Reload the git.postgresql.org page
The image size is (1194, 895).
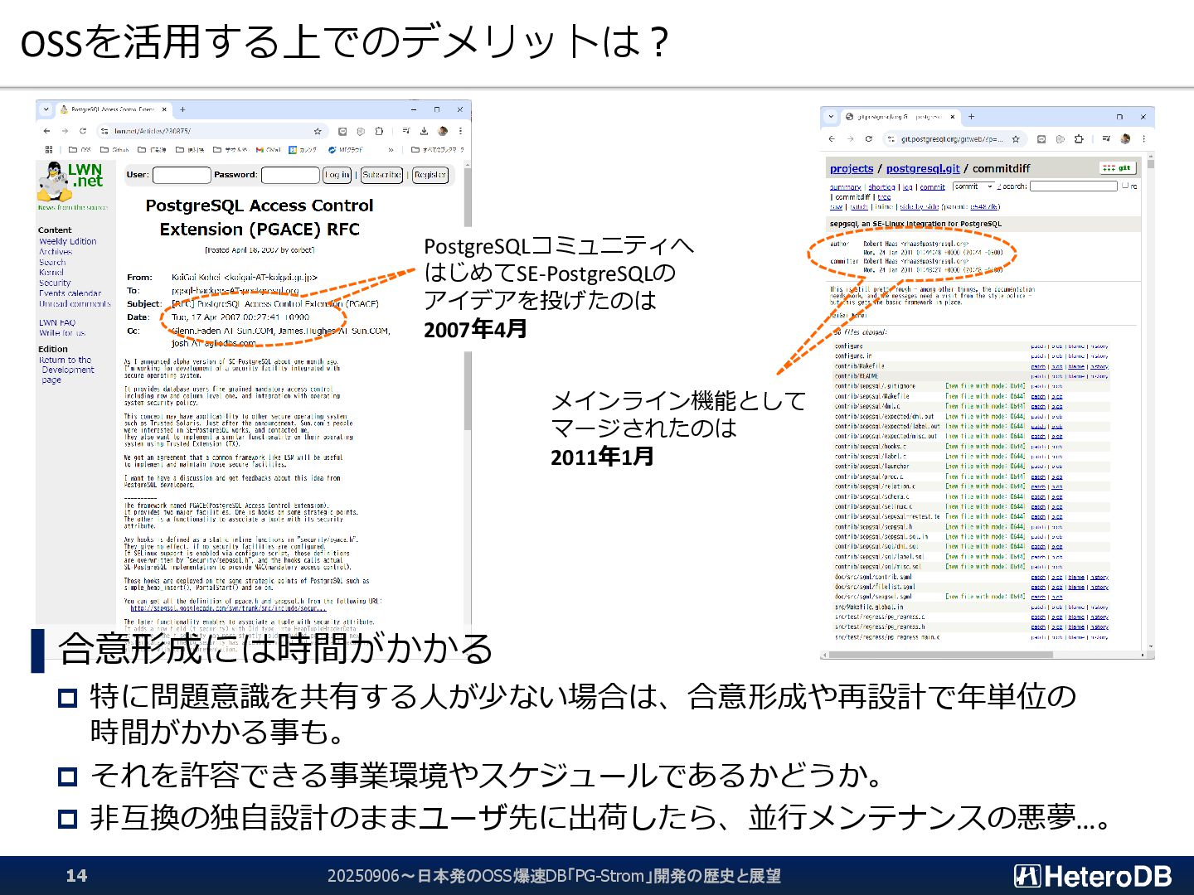click(x=869, y=139)
